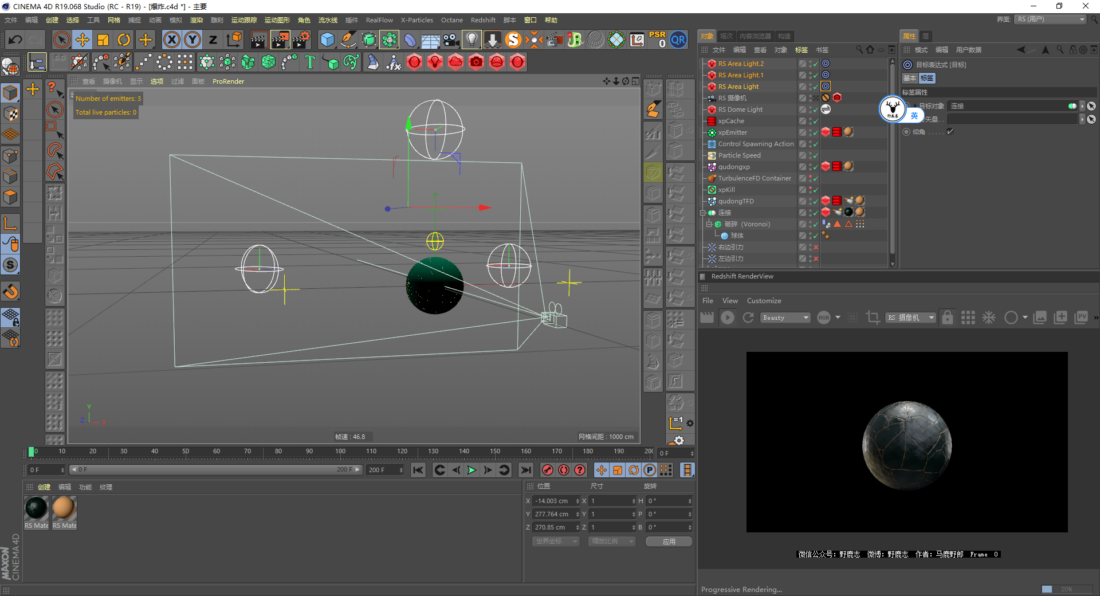Enable the 右边引力 object red X
This screenshot has width=1100, height=596.
[x=816, y=248]
